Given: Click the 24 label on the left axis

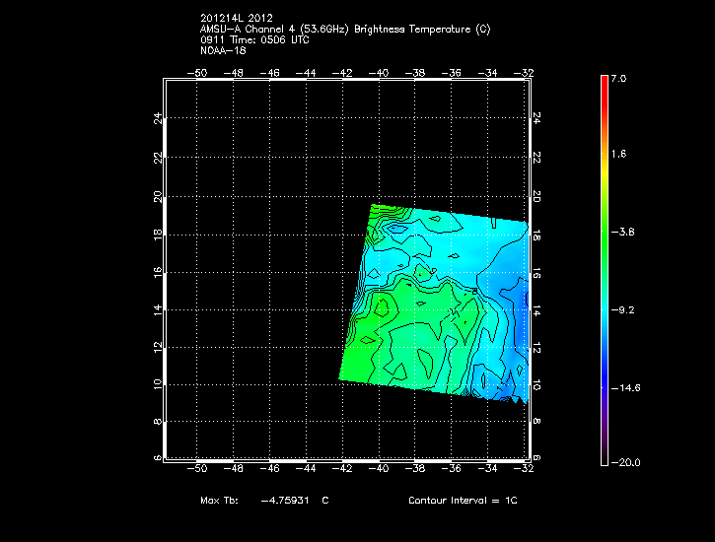Looking at the screenshot, I should [157, 118].
